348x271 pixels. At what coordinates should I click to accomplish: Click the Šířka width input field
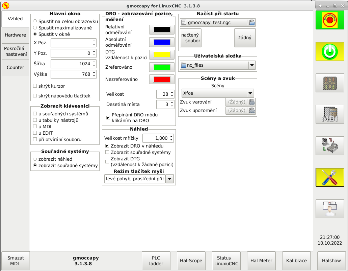coord(71,64)
